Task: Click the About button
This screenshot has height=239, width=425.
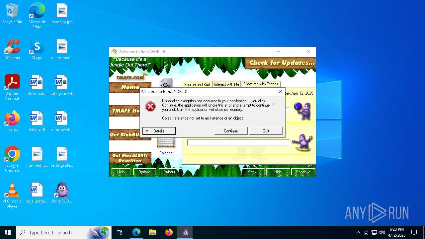Action: [170, 172]
